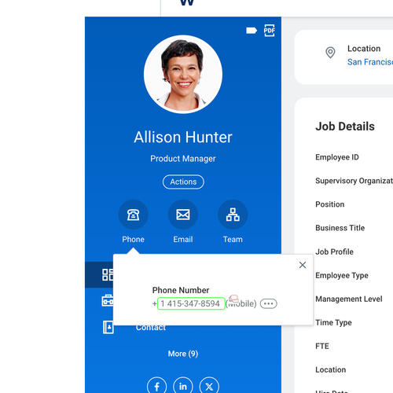Open the Actions button

tap(183, 182)
